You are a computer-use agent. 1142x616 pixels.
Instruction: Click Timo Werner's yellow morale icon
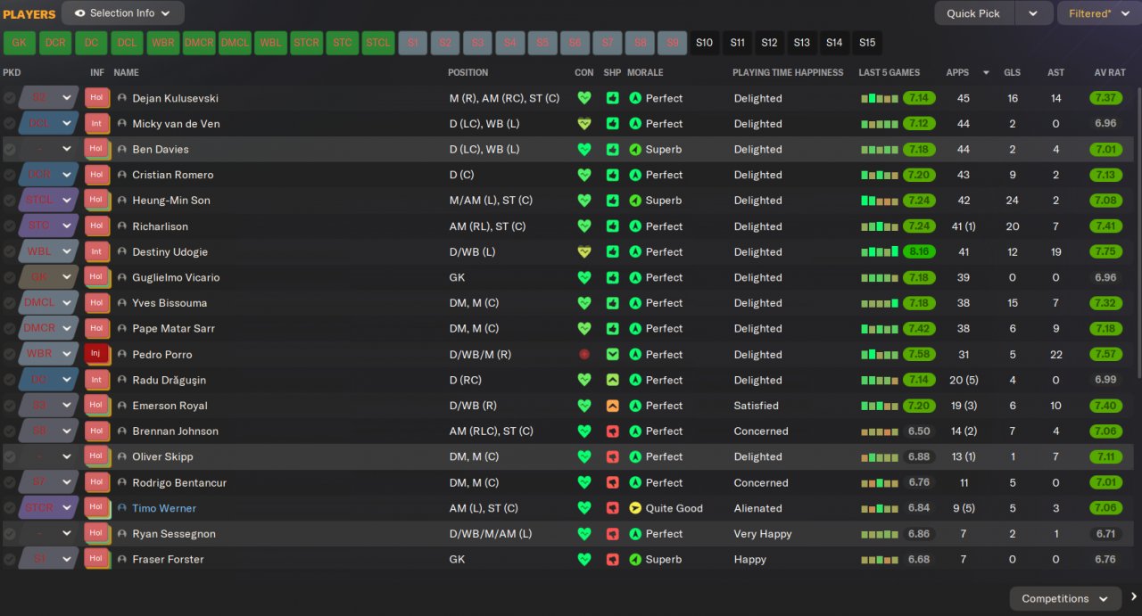coord(635,508)
